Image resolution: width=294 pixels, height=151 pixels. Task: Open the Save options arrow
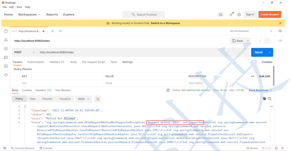coord(248,41)
